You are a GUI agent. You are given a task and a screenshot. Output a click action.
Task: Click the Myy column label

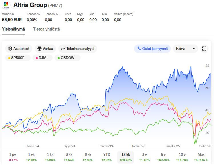click(x=80, y=14)
